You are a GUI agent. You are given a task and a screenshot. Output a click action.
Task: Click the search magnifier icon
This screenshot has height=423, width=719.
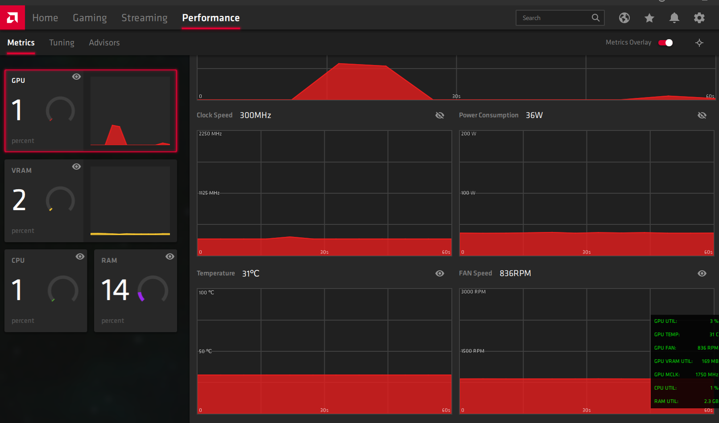point(595,18)
